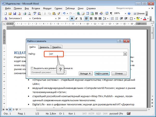Open Word Help (blue question mark)
The height and width of the screenshot is (117, 156).
click(x=129, y=14)
